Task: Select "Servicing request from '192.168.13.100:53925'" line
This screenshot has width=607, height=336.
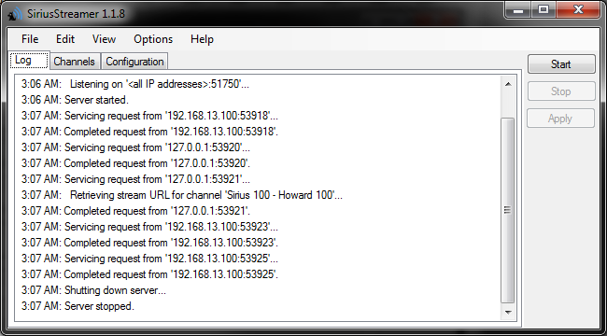Action: click(x=149, y=259)
